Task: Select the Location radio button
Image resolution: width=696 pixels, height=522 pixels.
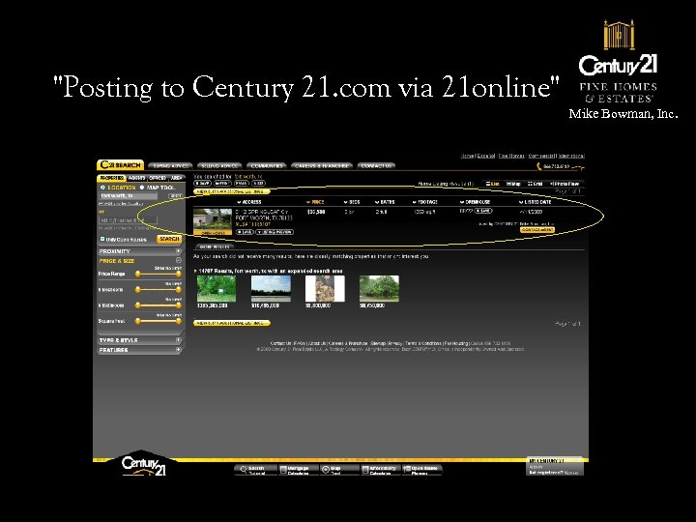Action: coord(102,188)
